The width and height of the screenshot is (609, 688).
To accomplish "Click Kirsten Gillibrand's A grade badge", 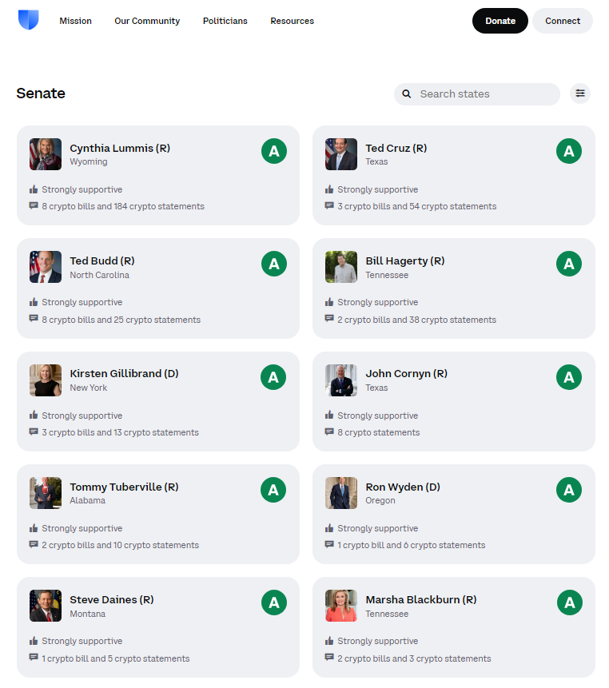I will point(273,376).
